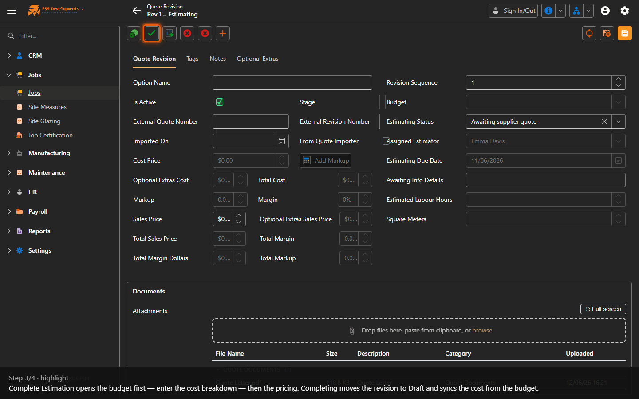The image size is (639, 399).
Task: Clear the Estimating Status value with X
Action: (x=604, y=121)
